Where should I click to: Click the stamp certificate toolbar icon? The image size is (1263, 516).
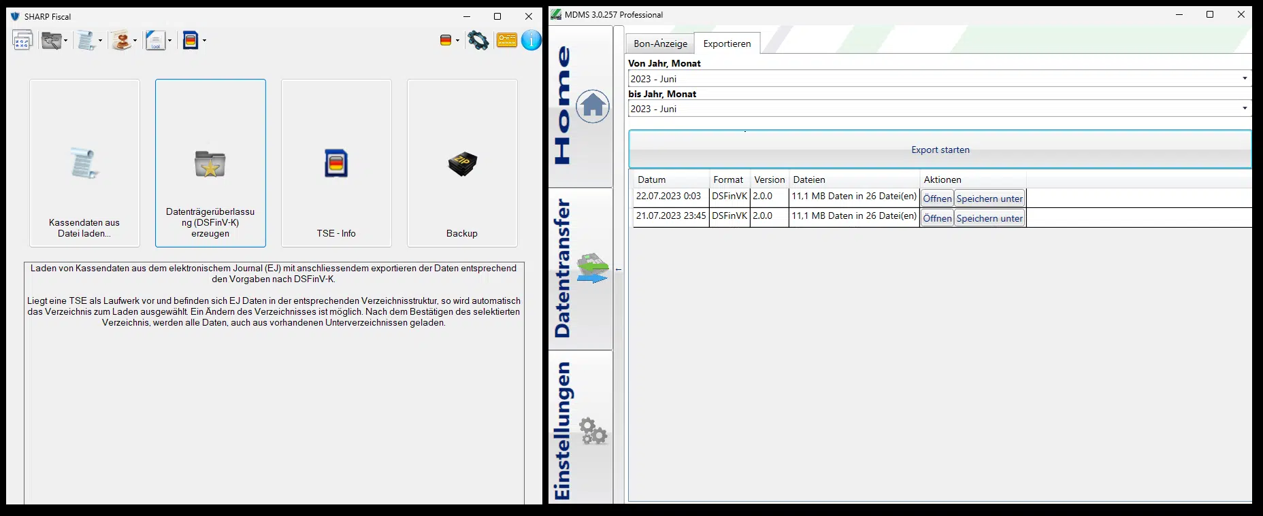coord(122,40)
